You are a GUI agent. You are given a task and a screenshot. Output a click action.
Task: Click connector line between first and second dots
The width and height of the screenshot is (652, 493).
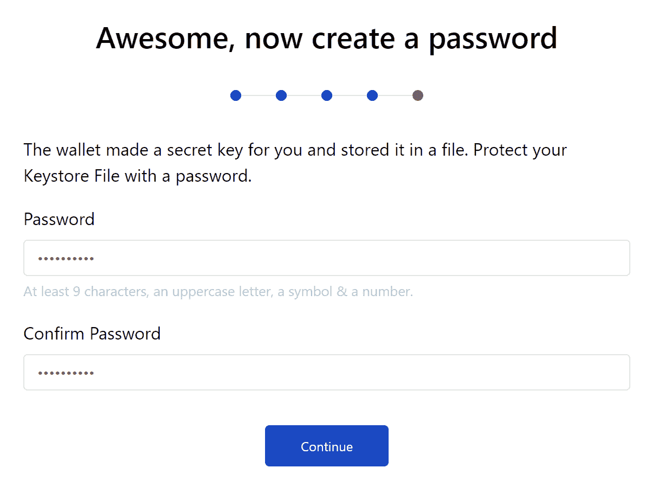[259, 95]
